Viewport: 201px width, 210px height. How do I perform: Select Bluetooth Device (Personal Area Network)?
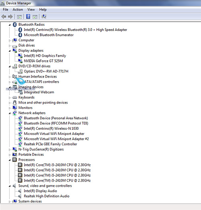click(x=56, y=118)
